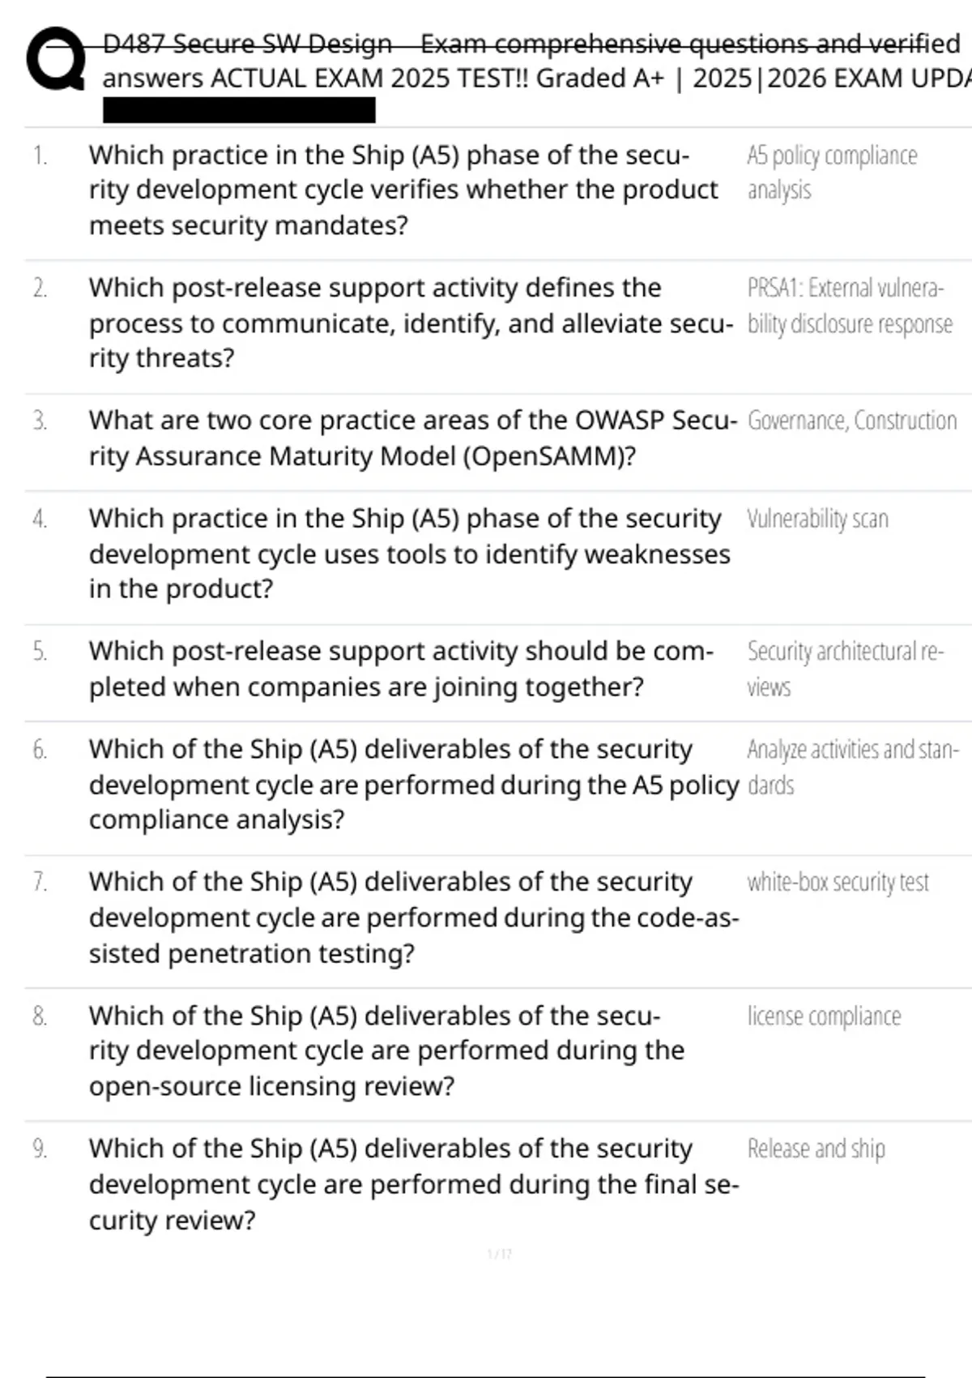
Task: Click the black redacted bar under the title
Action: 239,110
